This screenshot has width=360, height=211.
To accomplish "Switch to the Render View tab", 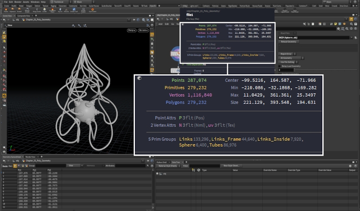I will tap(31, 157).
